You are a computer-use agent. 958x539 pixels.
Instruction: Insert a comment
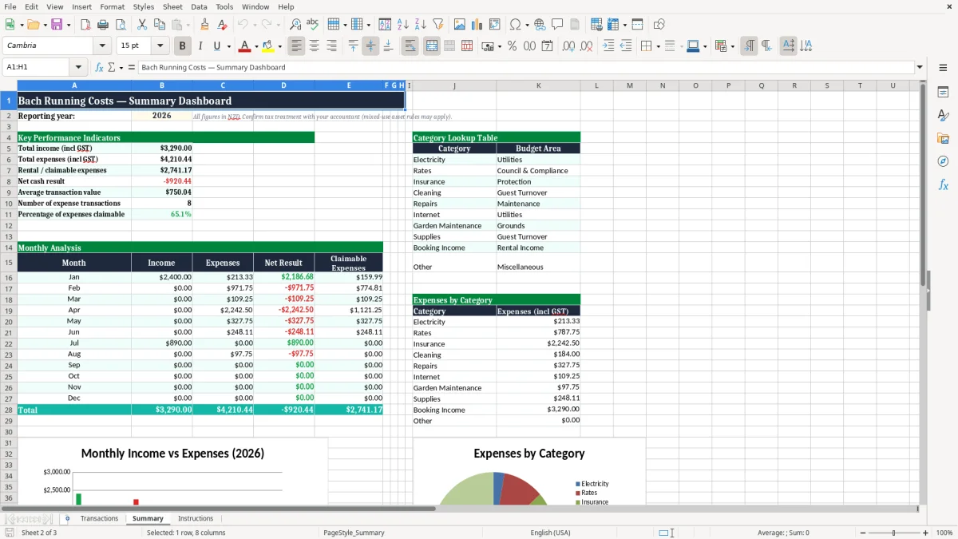[557, 25]
